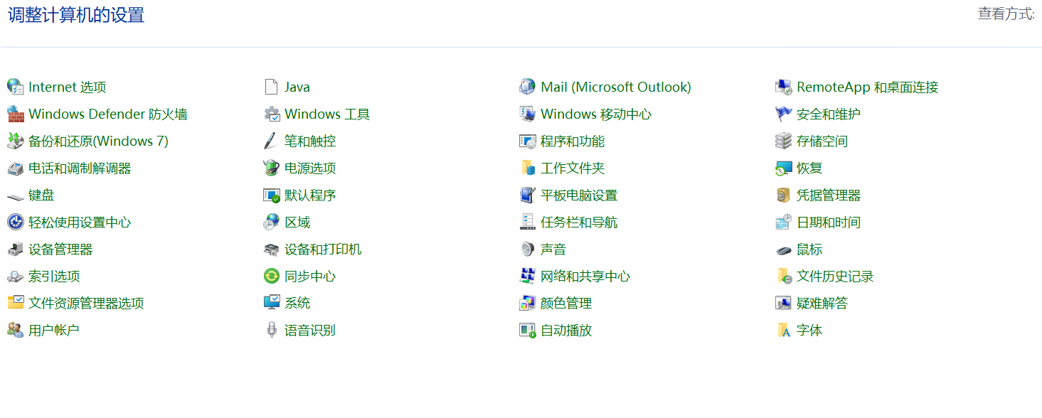
Task: Open the 颜色管理 color icon
Action: coord(528,303)
